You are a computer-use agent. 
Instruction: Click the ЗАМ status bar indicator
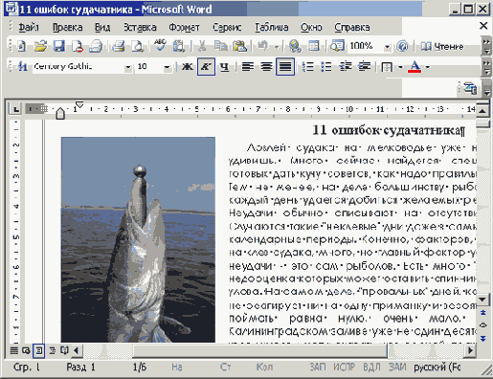pyautogui.click(x=397, y=368)
